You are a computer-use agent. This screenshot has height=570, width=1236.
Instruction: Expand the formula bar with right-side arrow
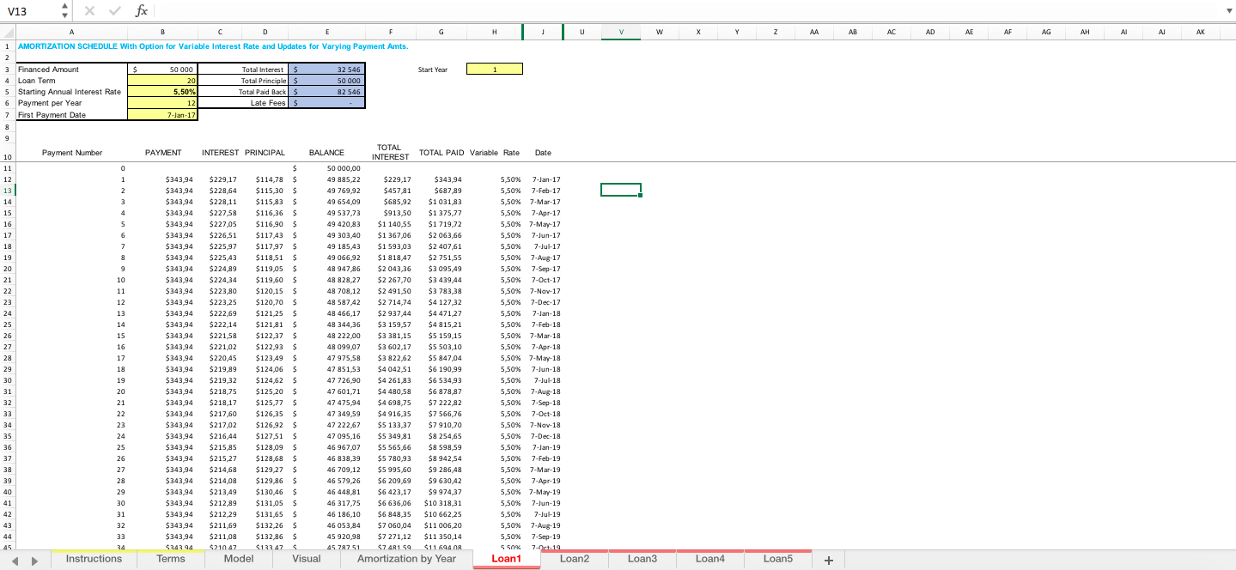pos(1228,11)
